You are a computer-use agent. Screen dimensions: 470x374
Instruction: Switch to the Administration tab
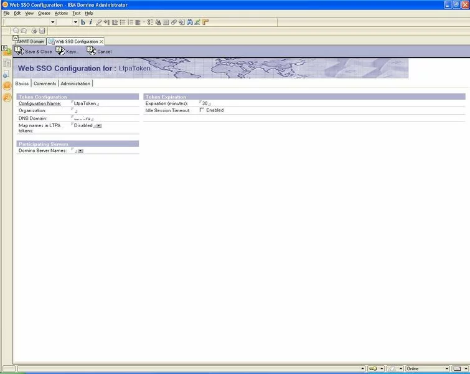pos(75,84)
